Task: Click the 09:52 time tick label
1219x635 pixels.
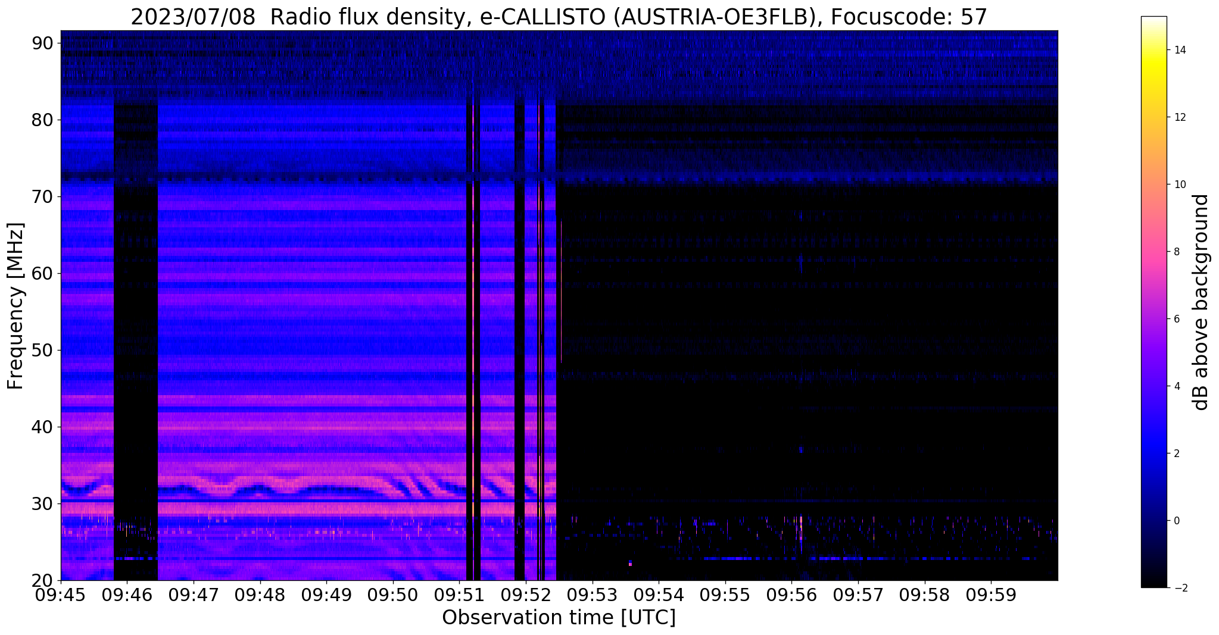Action: point(526,595)
